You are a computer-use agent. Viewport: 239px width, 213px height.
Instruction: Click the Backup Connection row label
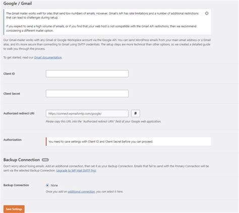[x=16, y=185]
